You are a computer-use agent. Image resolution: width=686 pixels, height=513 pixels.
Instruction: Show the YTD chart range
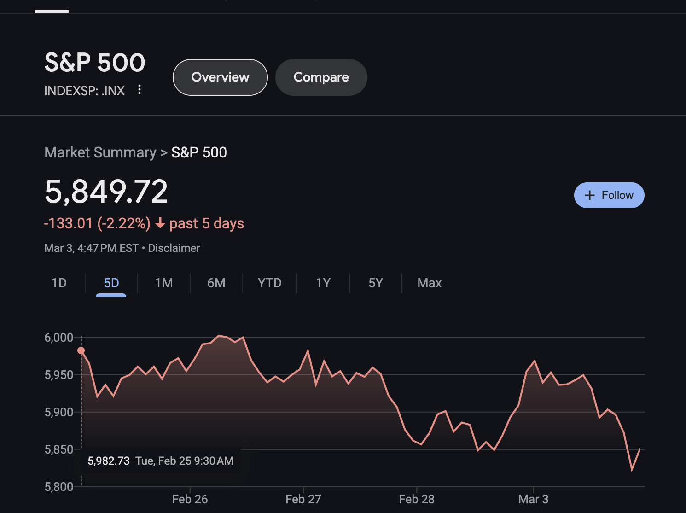tap(269, 283)
